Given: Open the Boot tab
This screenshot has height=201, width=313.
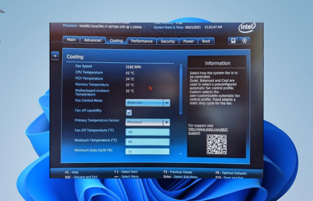Looking at the screenshot, I should [206, 41].
